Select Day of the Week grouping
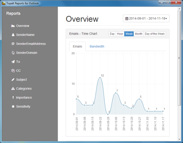 click(x=155, y=34)
